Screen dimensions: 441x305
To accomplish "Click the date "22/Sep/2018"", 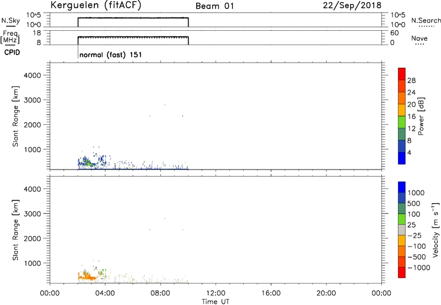I will tap(352, 6).
